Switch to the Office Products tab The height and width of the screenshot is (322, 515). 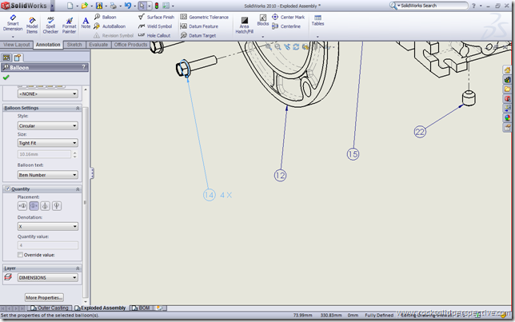pos(130,45)
